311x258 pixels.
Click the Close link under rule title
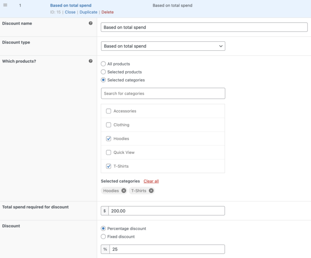70,12
